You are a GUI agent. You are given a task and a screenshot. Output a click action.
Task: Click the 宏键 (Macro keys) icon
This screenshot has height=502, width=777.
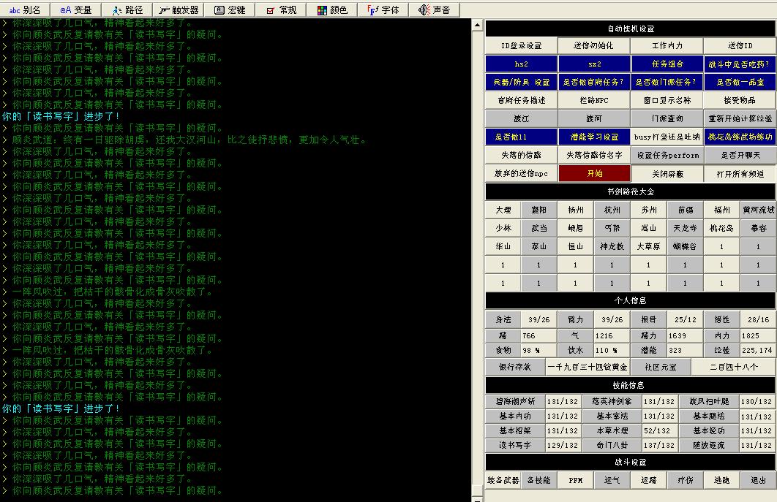[230, 9]
